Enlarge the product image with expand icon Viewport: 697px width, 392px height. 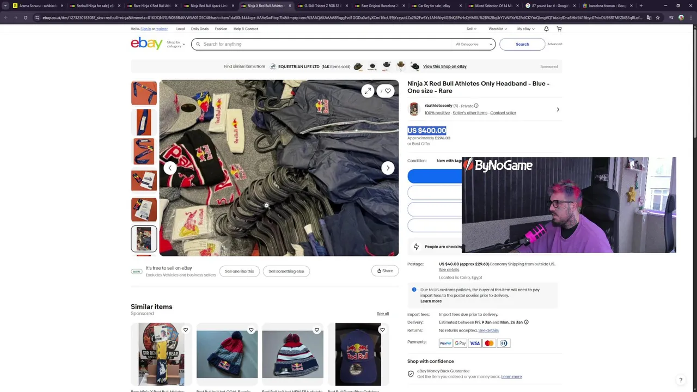click(x=368, y=91)
